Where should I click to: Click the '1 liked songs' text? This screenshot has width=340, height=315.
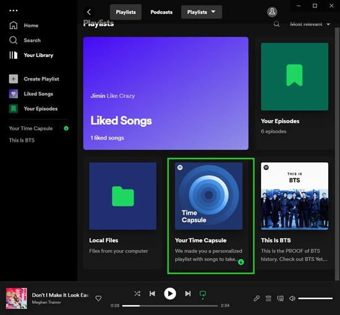point(107,138)
